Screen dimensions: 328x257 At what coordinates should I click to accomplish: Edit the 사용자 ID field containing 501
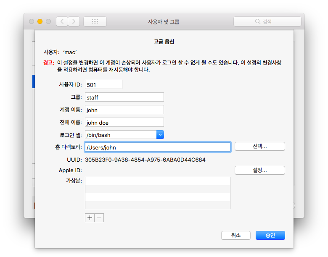103,85
